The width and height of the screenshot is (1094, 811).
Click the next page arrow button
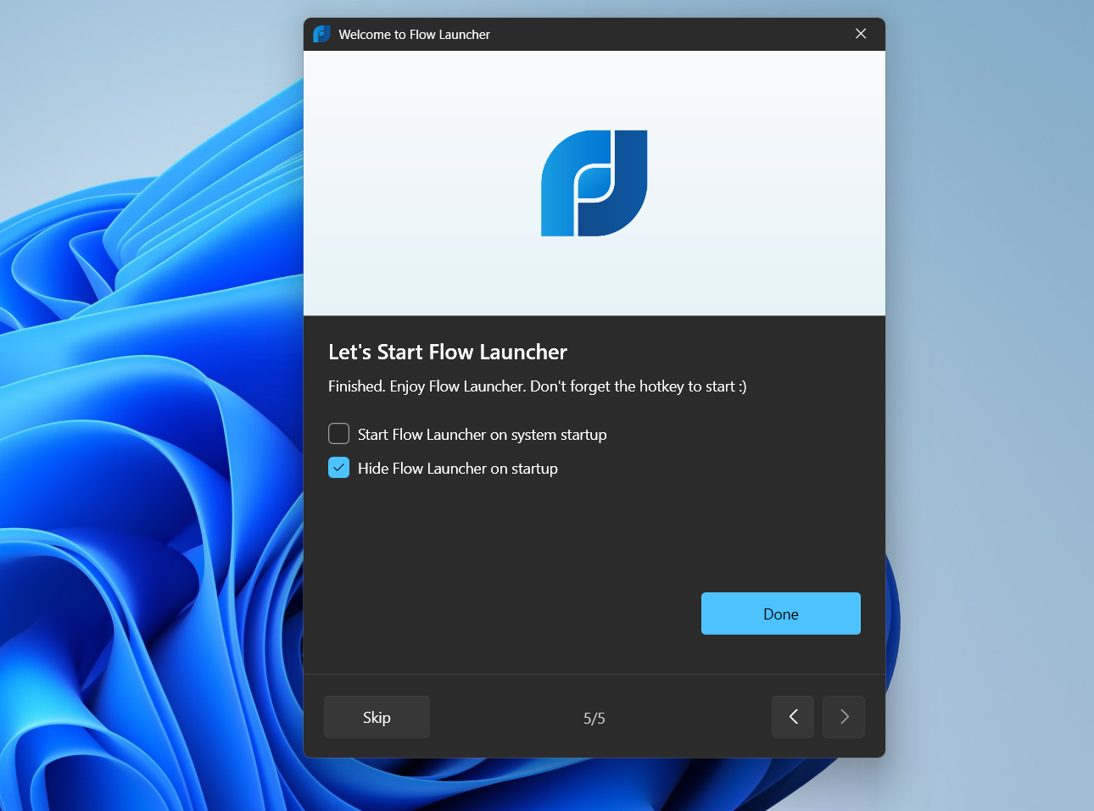[844, 717]
